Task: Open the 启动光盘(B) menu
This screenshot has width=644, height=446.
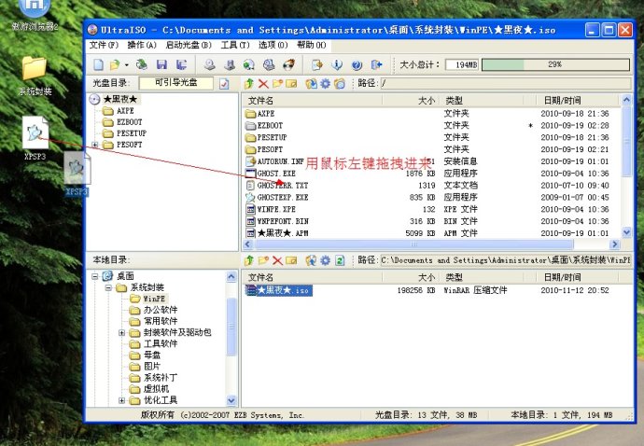Action: coord(189,45)
